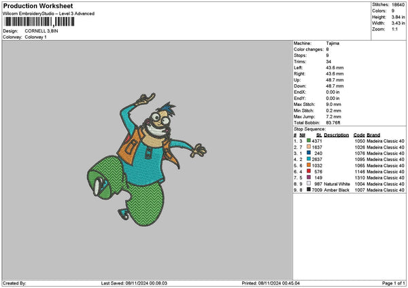This screenshot has width=408, height=288.
Task: Click the 'Created By:' footer label
Action: (x=14, y=283)
